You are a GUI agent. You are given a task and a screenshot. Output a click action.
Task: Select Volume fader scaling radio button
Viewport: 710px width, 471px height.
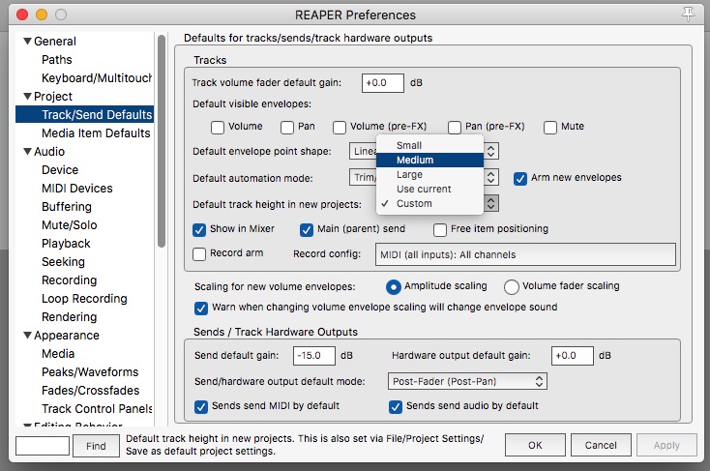pyautogui.click(x=511, y=286)
